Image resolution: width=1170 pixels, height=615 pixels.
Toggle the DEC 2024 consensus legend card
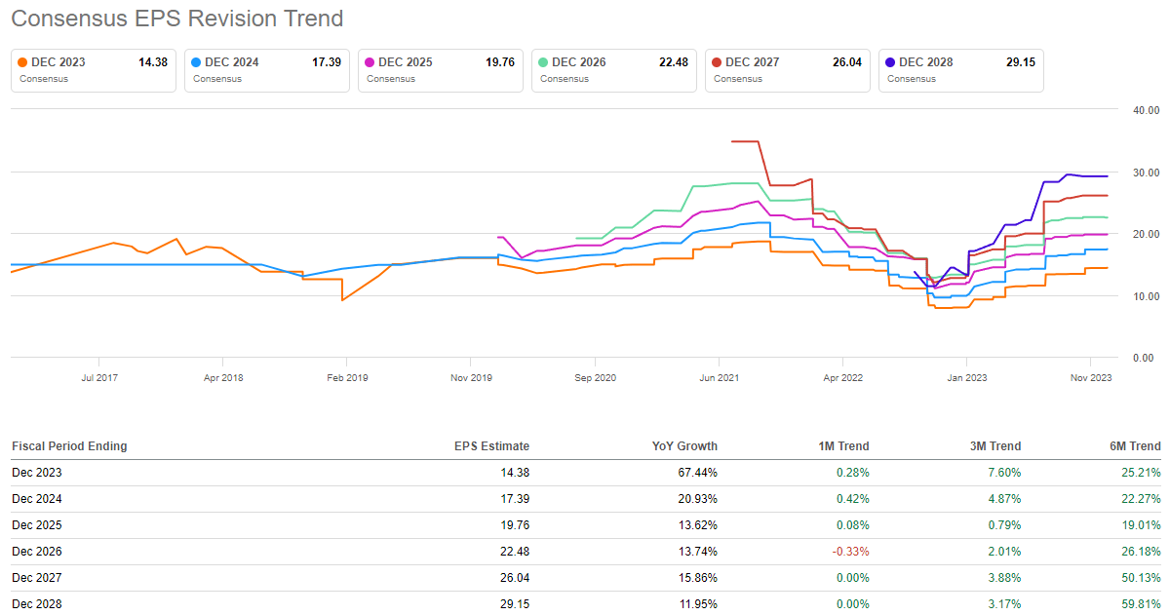[x=267, y=70]
